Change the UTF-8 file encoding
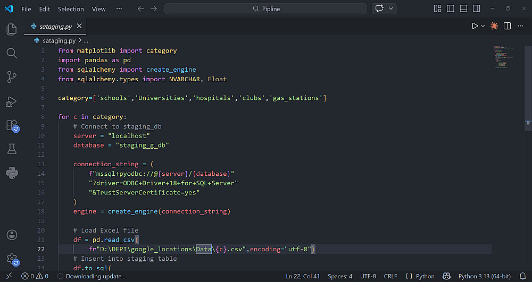This screenshot has width=532, height=282. (368, 276)
